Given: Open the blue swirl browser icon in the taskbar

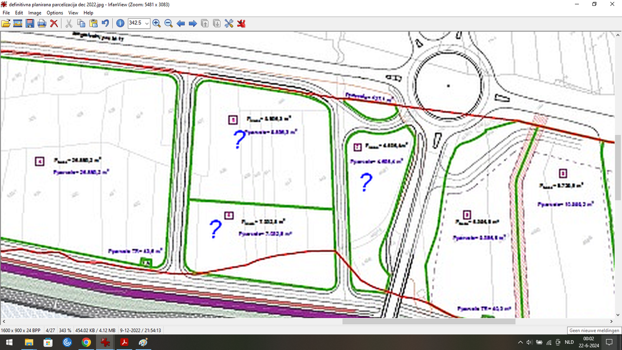Looking at the screenshot, I should point(67,342).
